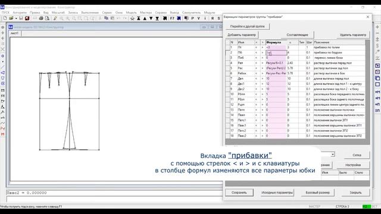Click the formula cell of row Пт
This screenshot has height=214, width=381.
pyautogui.click(x=276, y=48)
